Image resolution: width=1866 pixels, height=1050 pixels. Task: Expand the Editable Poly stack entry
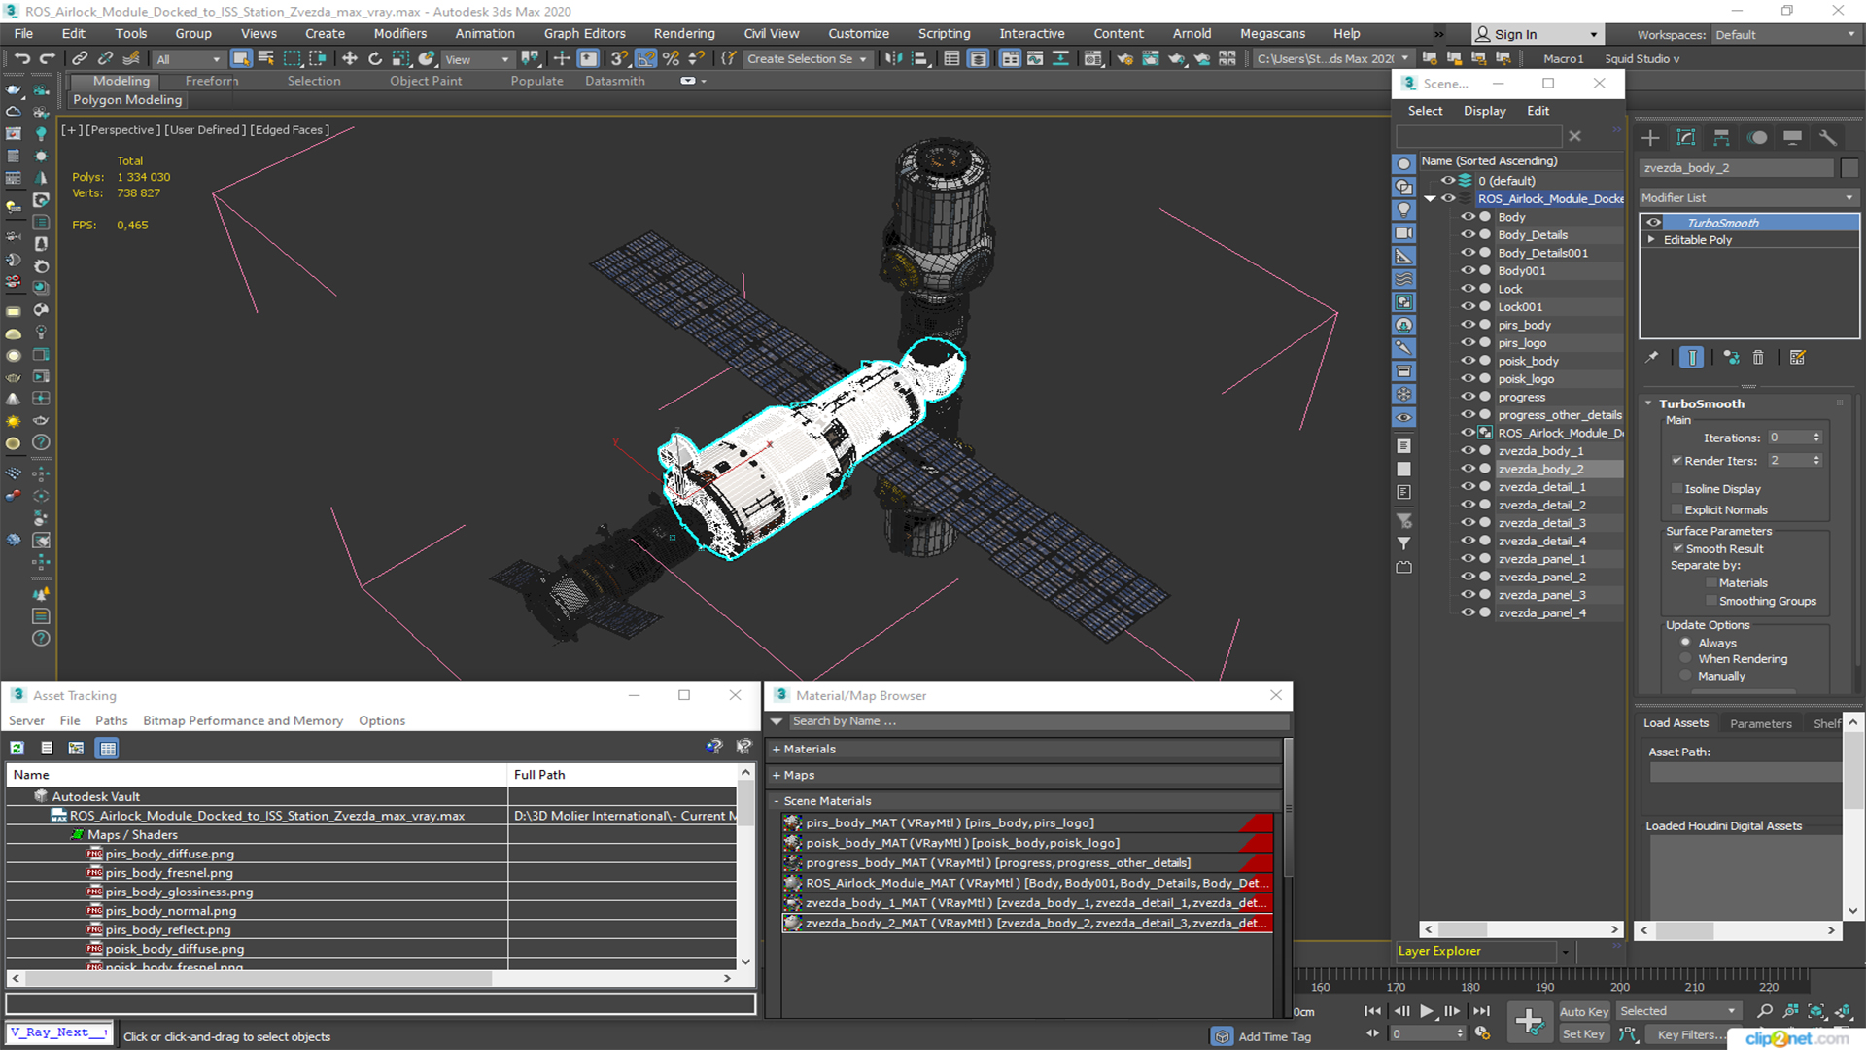[1650, 239]
